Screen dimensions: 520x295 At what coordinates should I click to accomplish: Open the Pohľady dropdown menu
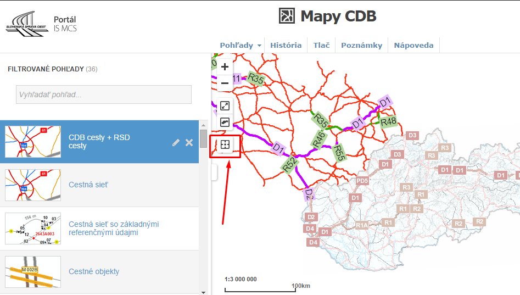(241, 46)
